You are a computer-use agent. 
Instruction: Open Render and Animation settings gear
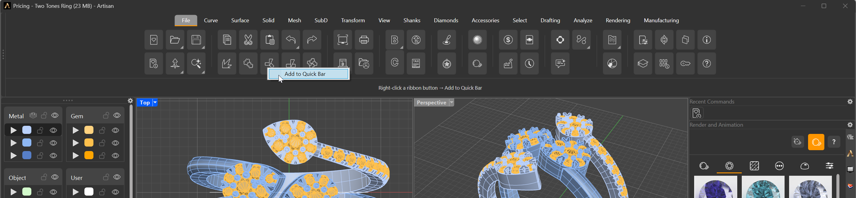tap(850, 125)
